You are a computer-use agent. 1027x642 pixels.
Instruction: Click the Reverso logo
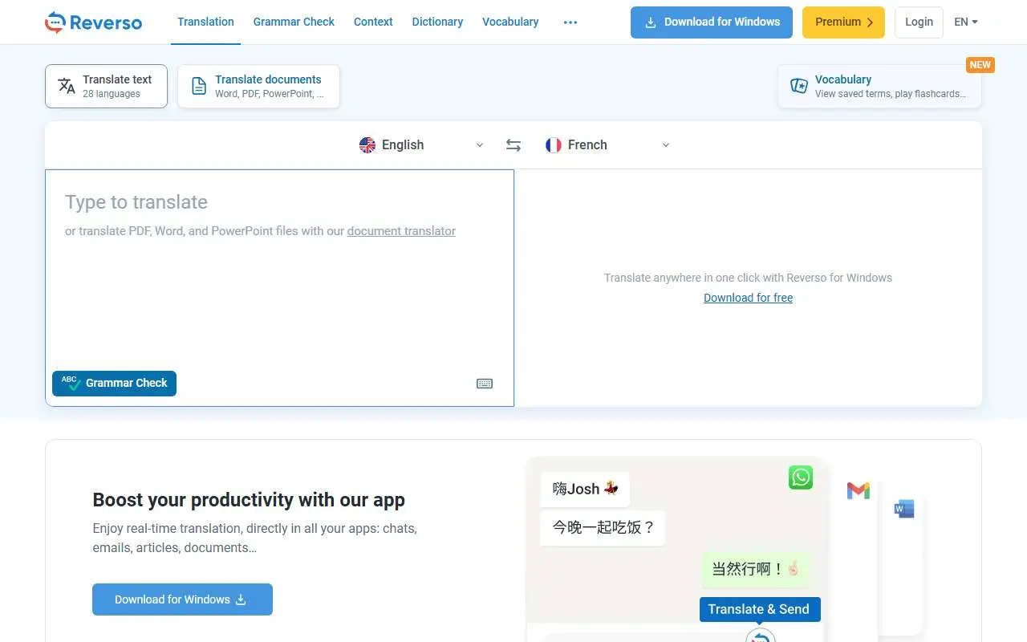point(93,22)
